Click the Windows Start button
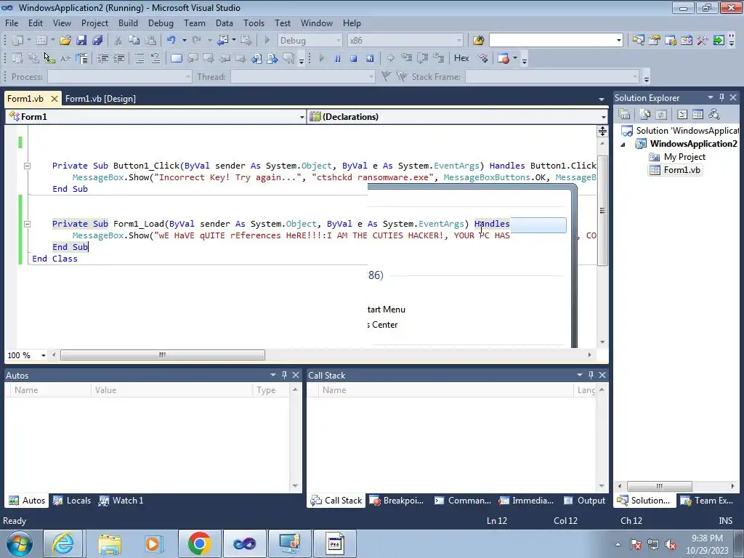 (x=20, y=543)
